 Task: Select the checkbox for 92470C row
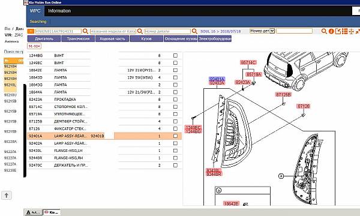pyautogui.click(x=175, y=165)
